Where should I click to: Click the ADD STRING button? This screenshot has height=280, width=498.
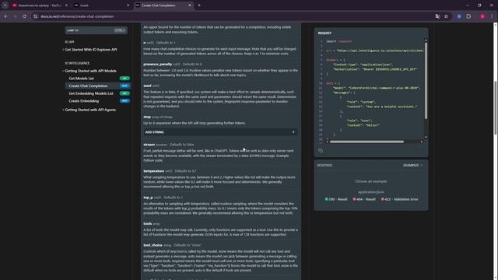[x=220, y=132]
